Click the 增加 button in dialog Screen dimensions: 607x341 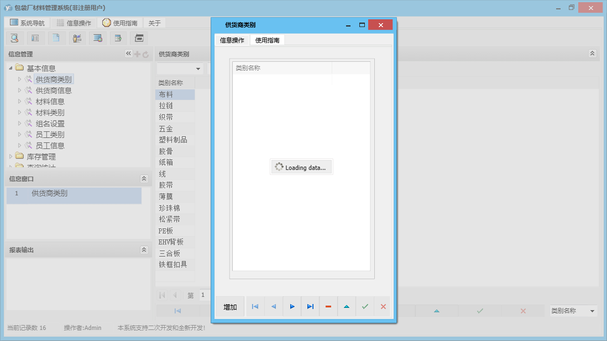pos(230,307)
